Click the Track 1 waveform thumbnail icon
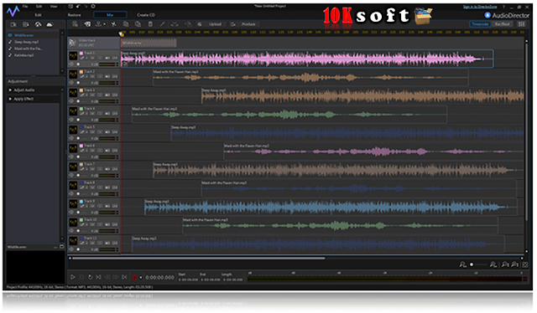 click(73, 56)
